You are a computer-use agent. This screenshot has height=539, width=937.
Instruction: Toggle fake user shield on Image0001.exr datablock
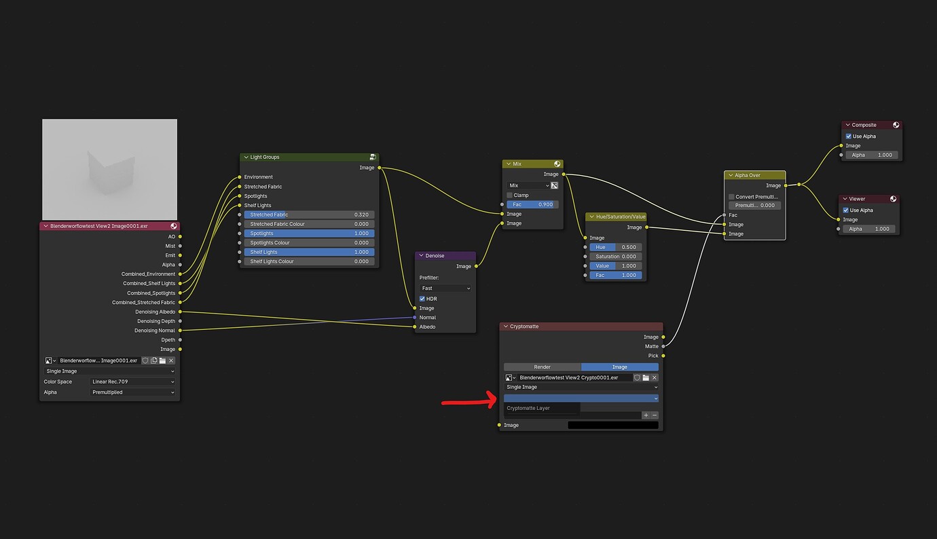(x=145, y=360)
